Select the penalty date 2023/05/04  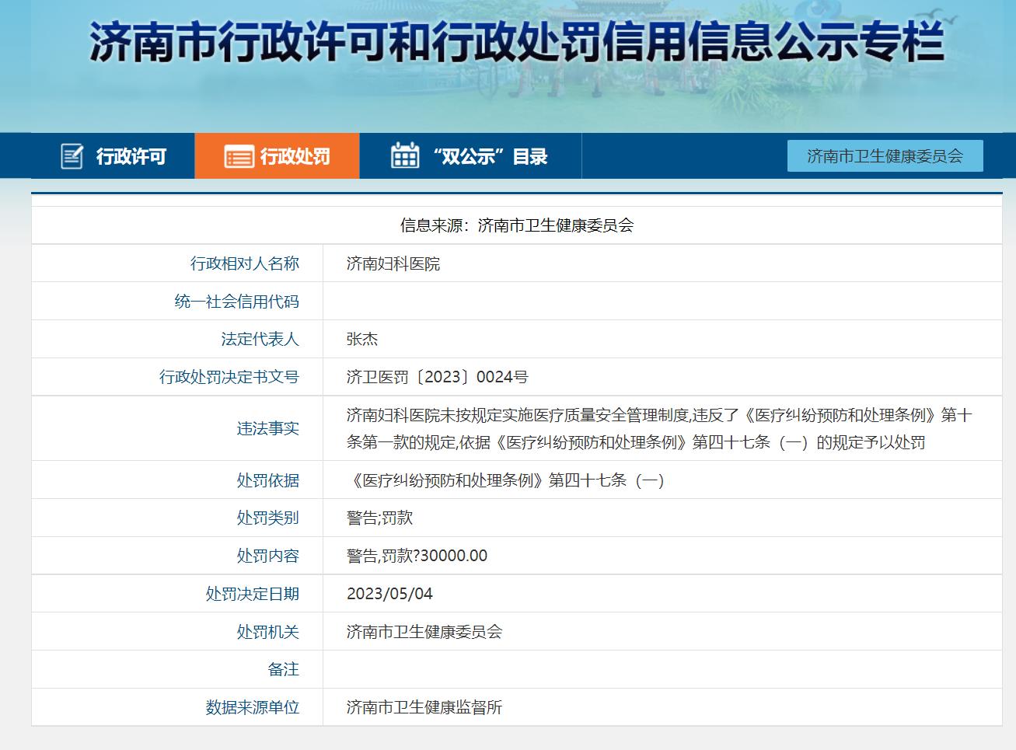[x=388, y=593]
